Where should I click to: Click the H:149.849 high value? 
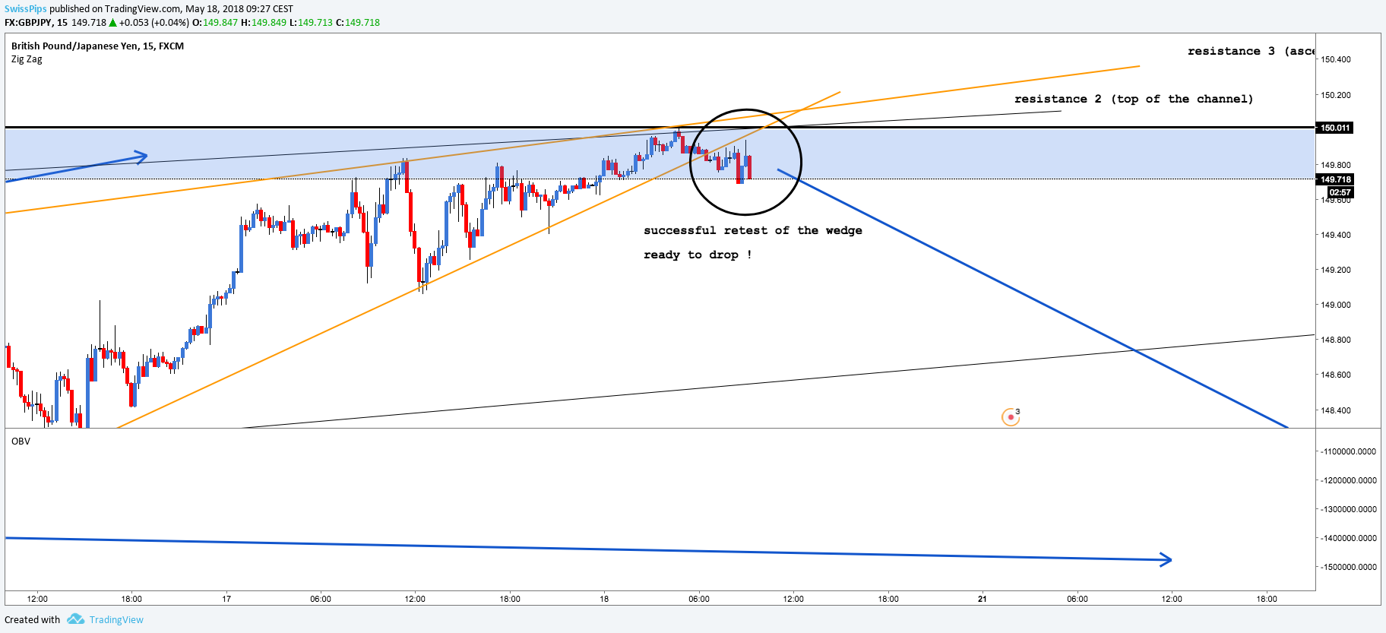click(x=264, y=23)
